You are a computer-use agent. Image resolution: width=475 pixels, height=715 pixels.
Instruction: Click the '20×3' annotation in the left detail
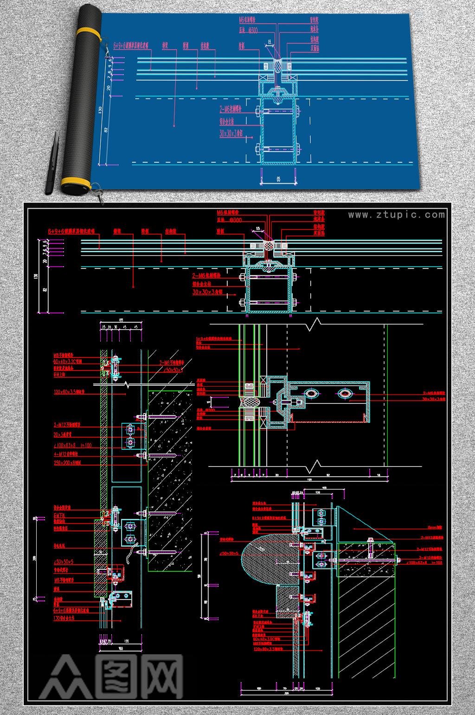click(63, 435)
